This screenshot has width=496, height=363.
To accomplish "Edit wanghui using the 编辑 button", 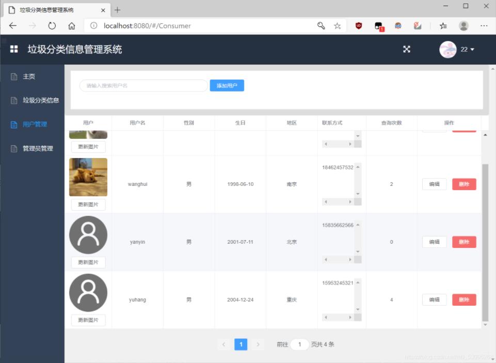I will pos(434,184).
